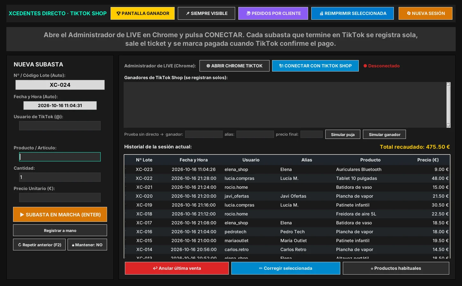This screenshot has height=286, width=462.
Task: Open Productos habituales favorites
Action: coord(396,268)
